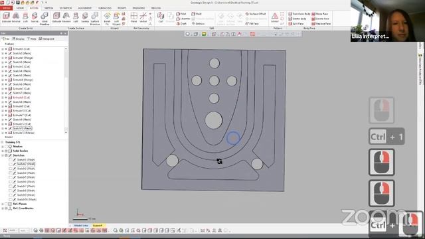Image resolution: width=425 pixels, height=239 pixels.
Task: Select surface Revolve in Create Surface group
Action: 66,18
